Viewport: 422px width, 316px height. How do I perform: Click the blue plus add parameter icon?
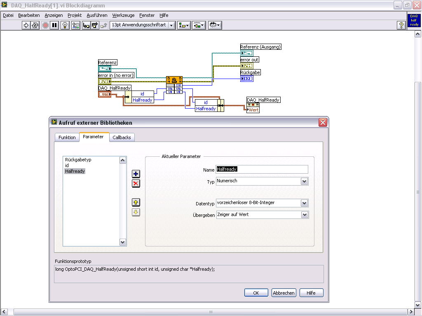point(136,174)
